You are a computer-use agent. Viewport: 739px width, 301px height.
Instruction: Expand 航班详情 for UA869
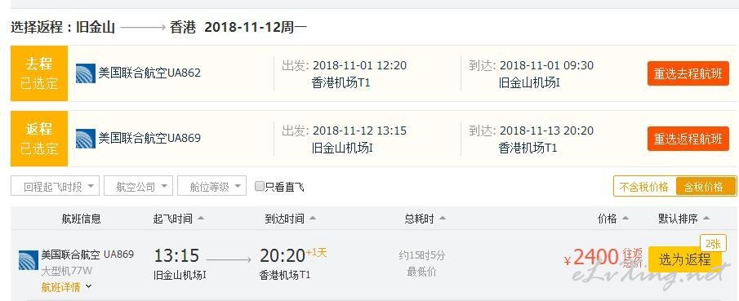pyautogui.click(x=66, y=286)
